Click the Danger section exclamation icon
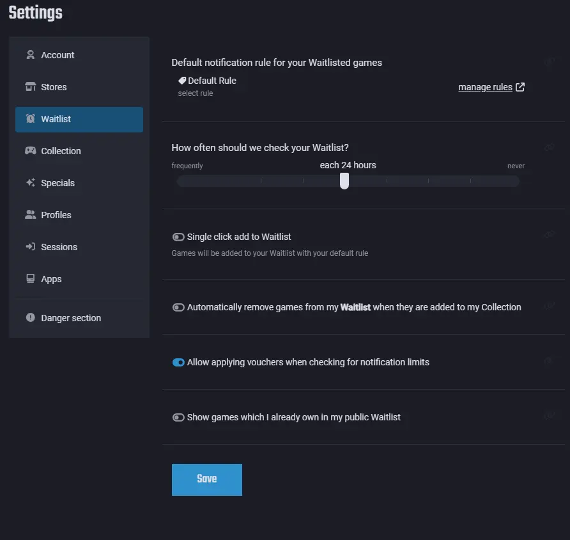The image size is (570, 540). (31, 317)
